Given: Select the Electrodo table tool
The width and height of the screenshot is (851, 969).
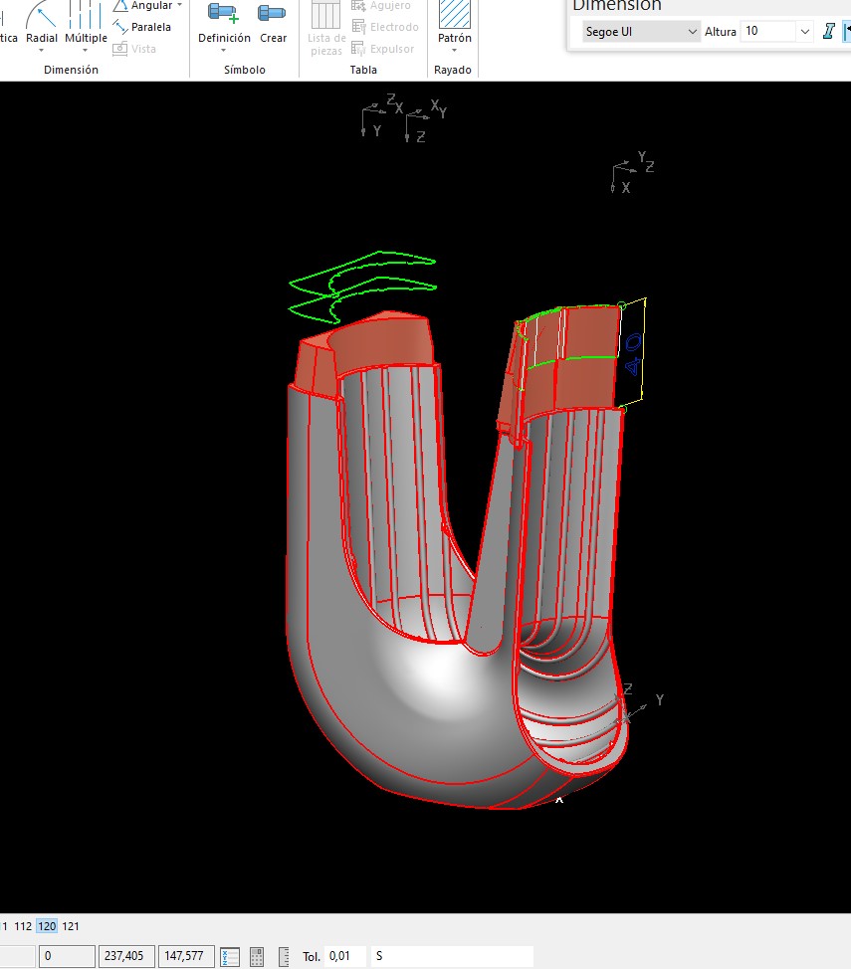Looking at the screenshot, I should (384, 27).
